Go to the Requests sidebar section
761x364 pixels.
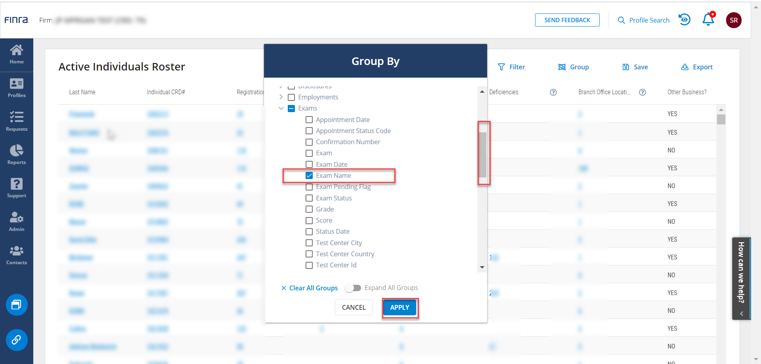(17, 121)
